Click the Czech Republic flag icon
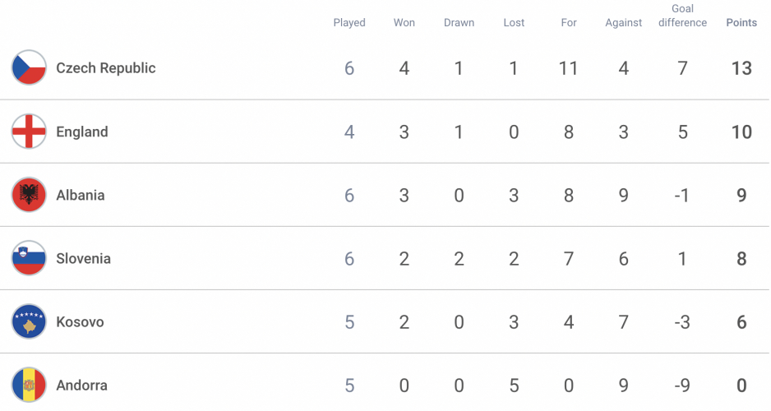This screenshot has width=771, height=411. 29,68
